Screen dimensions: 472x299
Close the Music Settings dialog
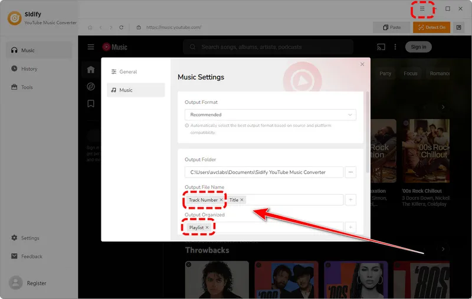pyautogui.click(x=362, y=64)
